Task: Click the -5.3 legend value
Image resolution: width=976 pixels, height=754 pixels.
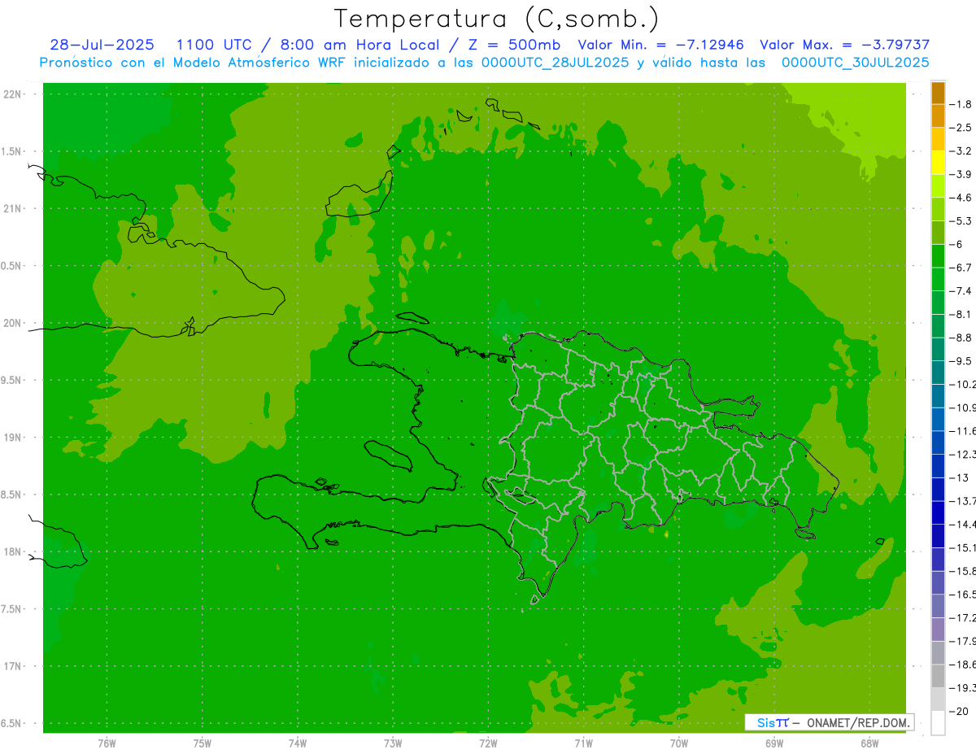Action: (x=961, y=221)
